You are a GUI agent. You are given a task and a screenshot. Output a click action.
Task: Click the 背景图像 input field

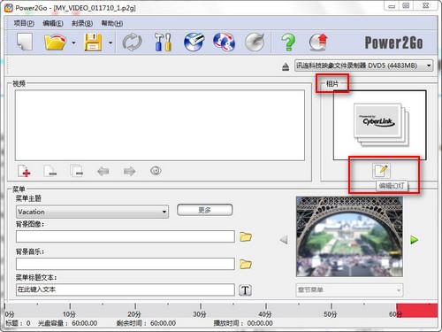(126, 236)
